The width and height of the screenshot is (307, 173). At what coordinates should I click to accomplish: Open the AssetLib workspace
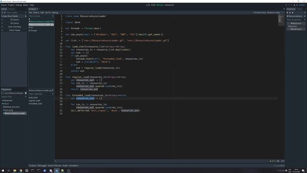pos(169,5)
